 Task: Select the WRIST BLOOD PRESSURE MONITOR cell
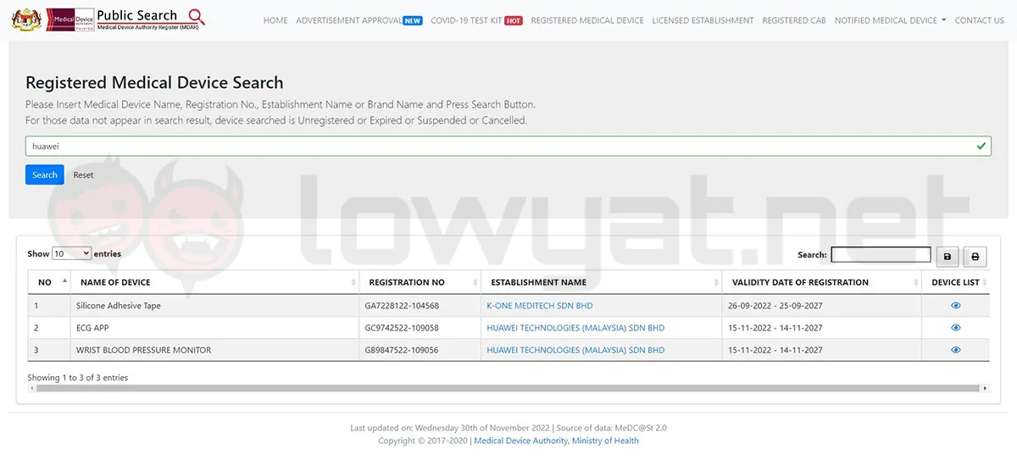click(x=215, y=350)
